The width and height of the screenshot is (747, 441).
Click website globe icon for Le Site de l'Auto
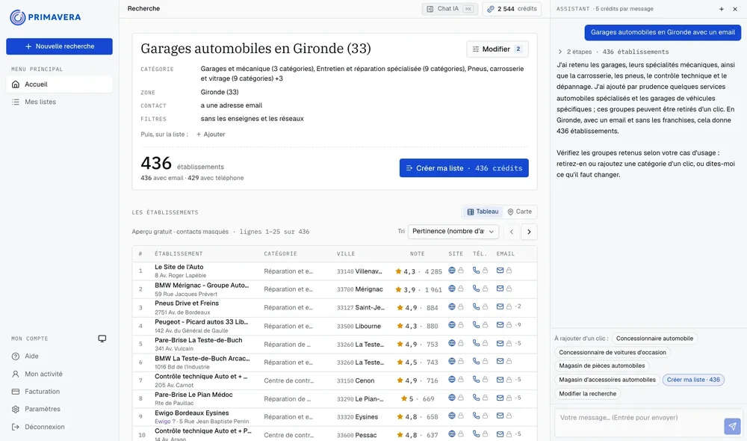coord(452,271)
